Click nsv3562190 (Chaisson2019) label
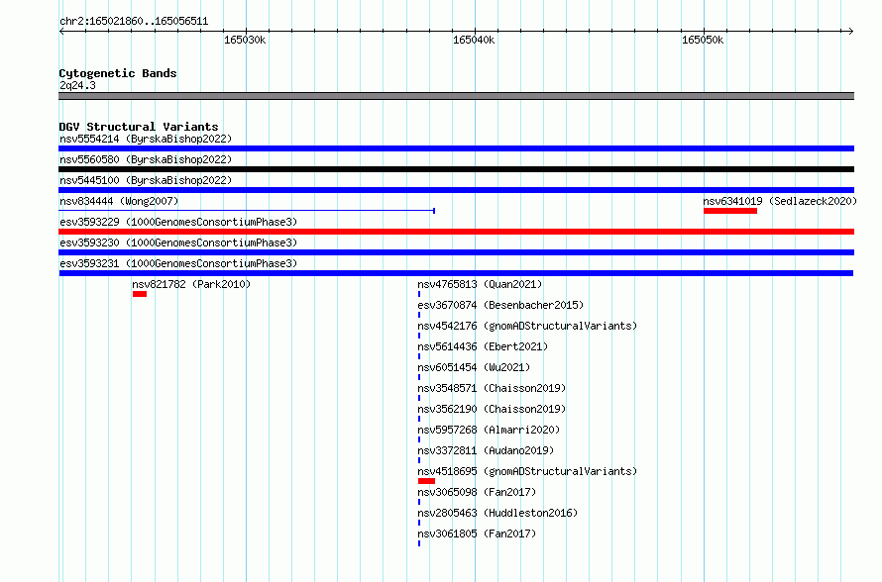 click(x=492, y=409)
